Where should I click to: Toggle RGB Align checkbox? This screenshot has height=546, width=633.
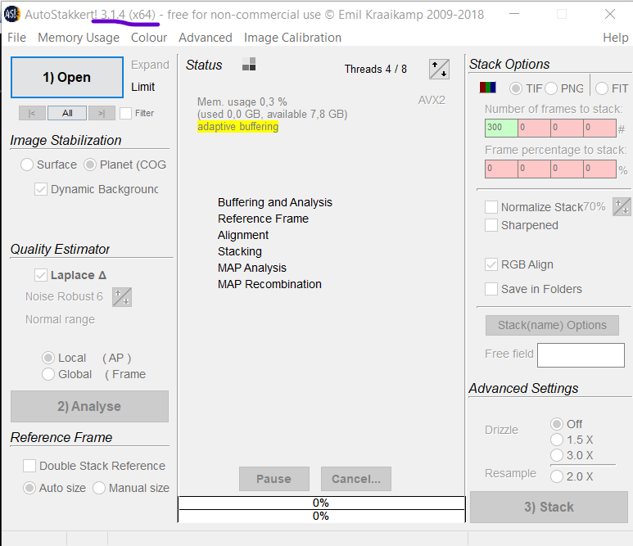click(x=491, y=264)
